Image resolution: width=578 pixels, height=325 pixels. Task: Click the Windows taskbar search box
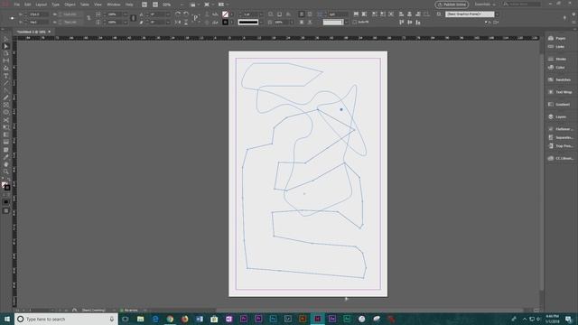click(66, 319)
